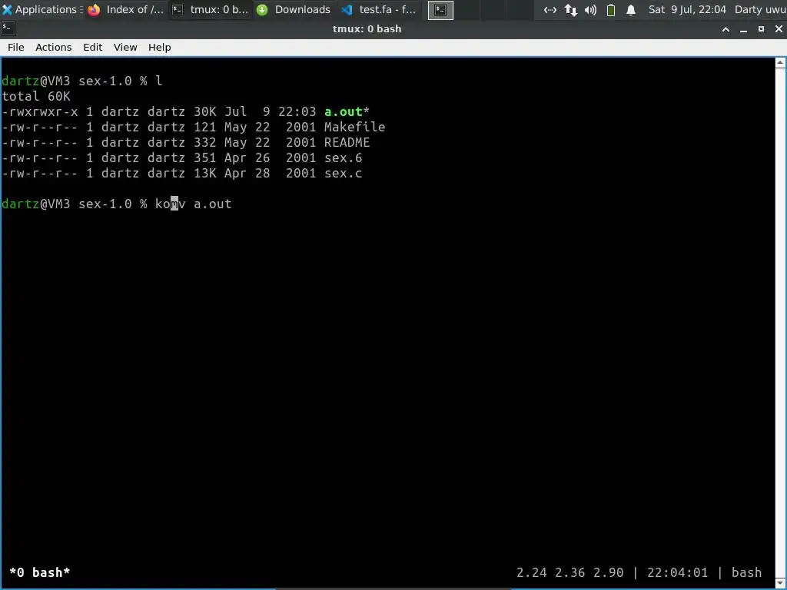The height and width of the screenshot is (590, 787).
Task: Open the Actions menu
Action: click(53, 47)
